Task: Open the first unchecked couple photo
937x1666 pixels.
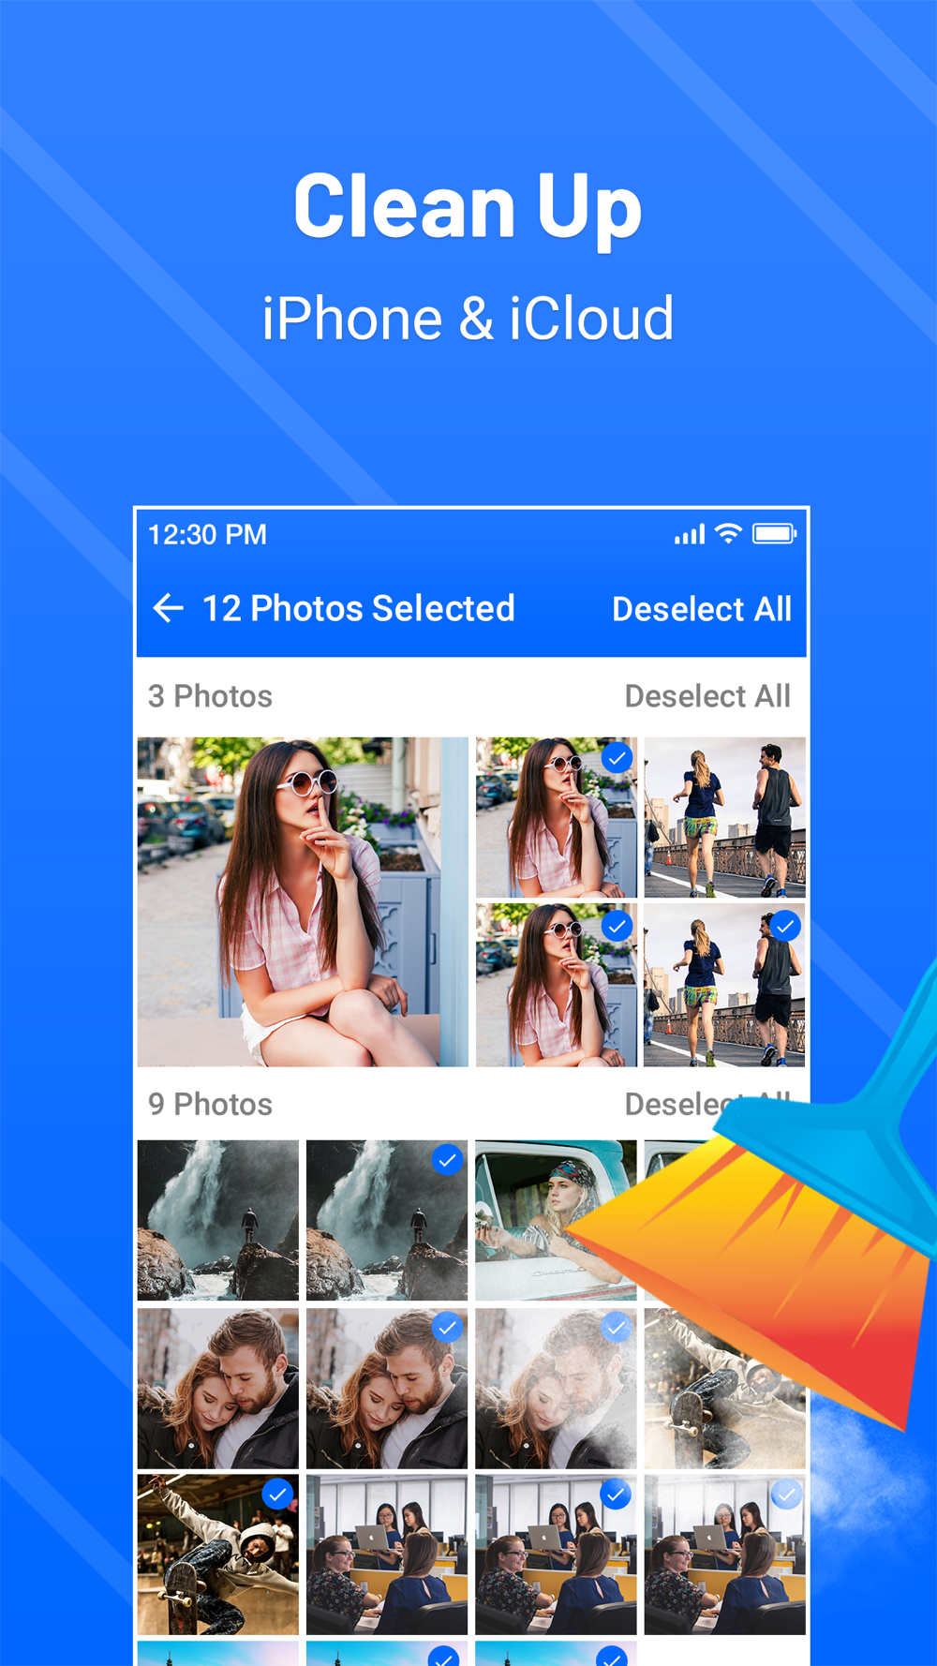Action: [x=218, y=1389]
